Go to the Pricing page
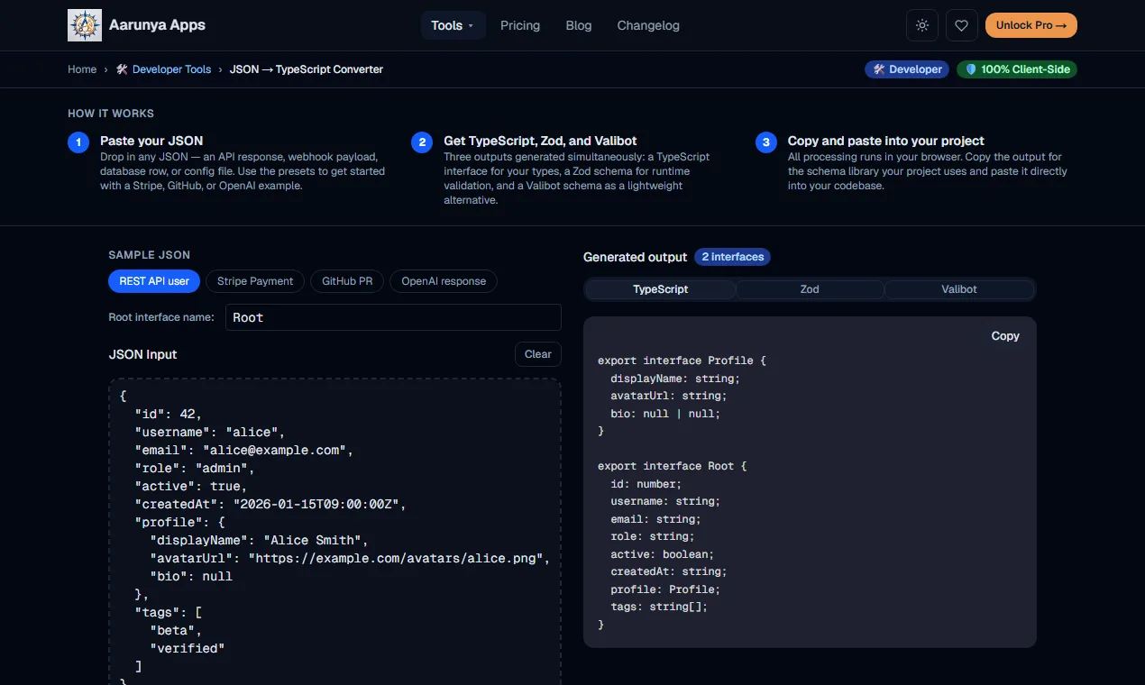This screenshot has height=685, width=1145. click(x=520, y=25)
